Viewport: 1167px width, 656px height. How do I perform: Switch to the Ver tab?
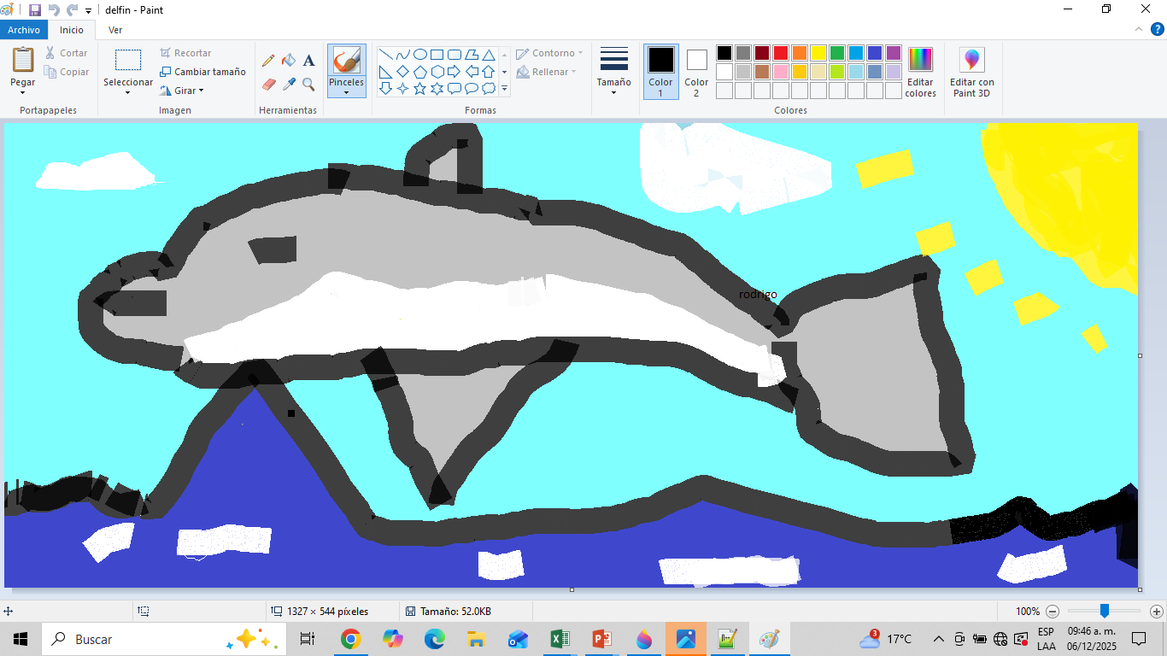click(x=115, y=30)
